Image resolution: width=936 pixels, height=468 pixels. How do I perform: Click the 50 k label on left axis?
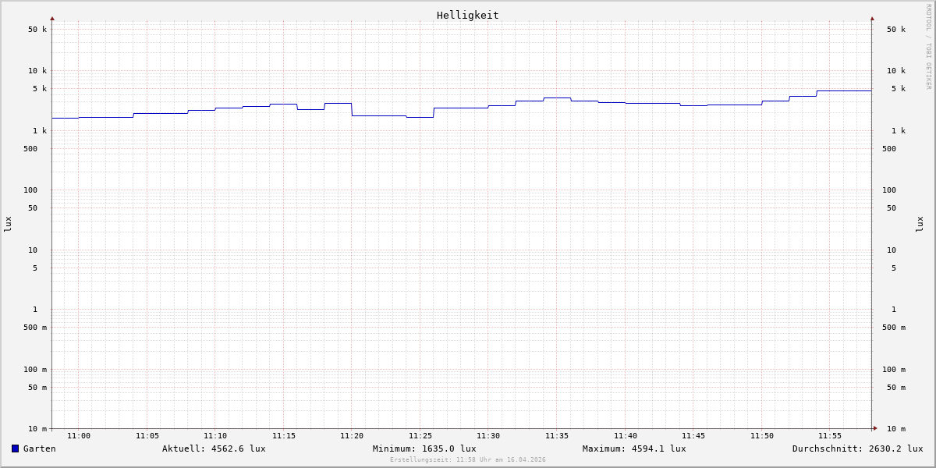click(37, 30)
